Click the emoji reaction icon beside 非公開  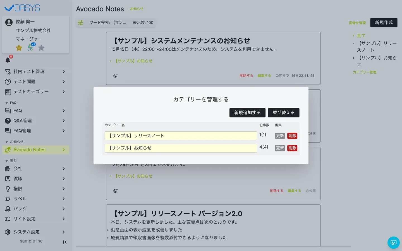pos(115,191)
